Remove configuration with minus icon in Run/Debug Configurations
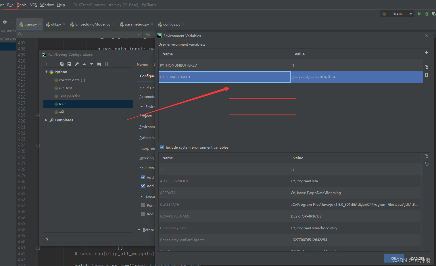This screenshot has width=436, height=266. [54, 64]
